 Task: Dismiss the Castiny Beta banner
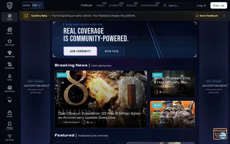click(x=224, y=16)
